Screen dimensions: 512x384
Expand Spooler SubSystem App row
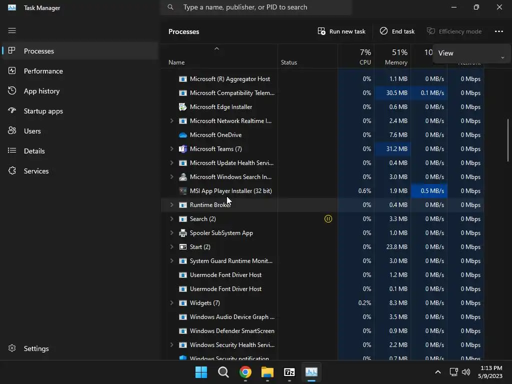pos(172,233)
